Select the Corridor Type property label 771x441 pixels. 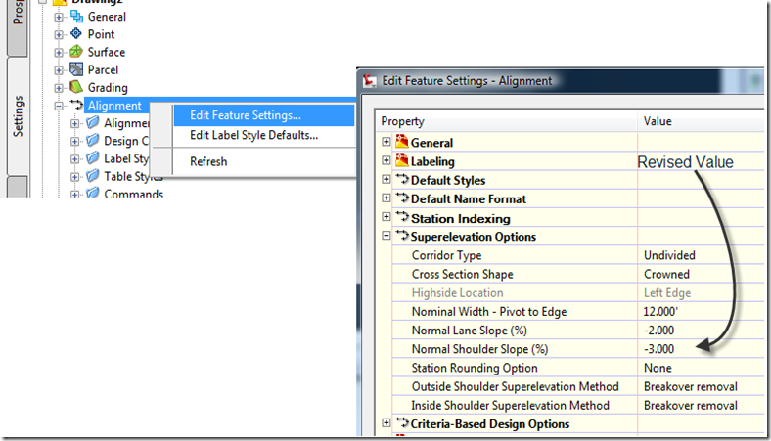446,255
